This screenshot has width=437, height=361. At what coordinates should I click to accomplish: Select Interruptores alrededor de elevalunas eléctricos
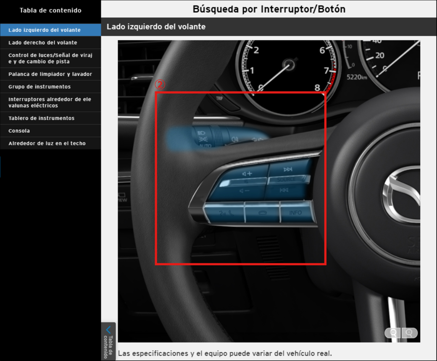pyautogui.click(x=50, y=102)
